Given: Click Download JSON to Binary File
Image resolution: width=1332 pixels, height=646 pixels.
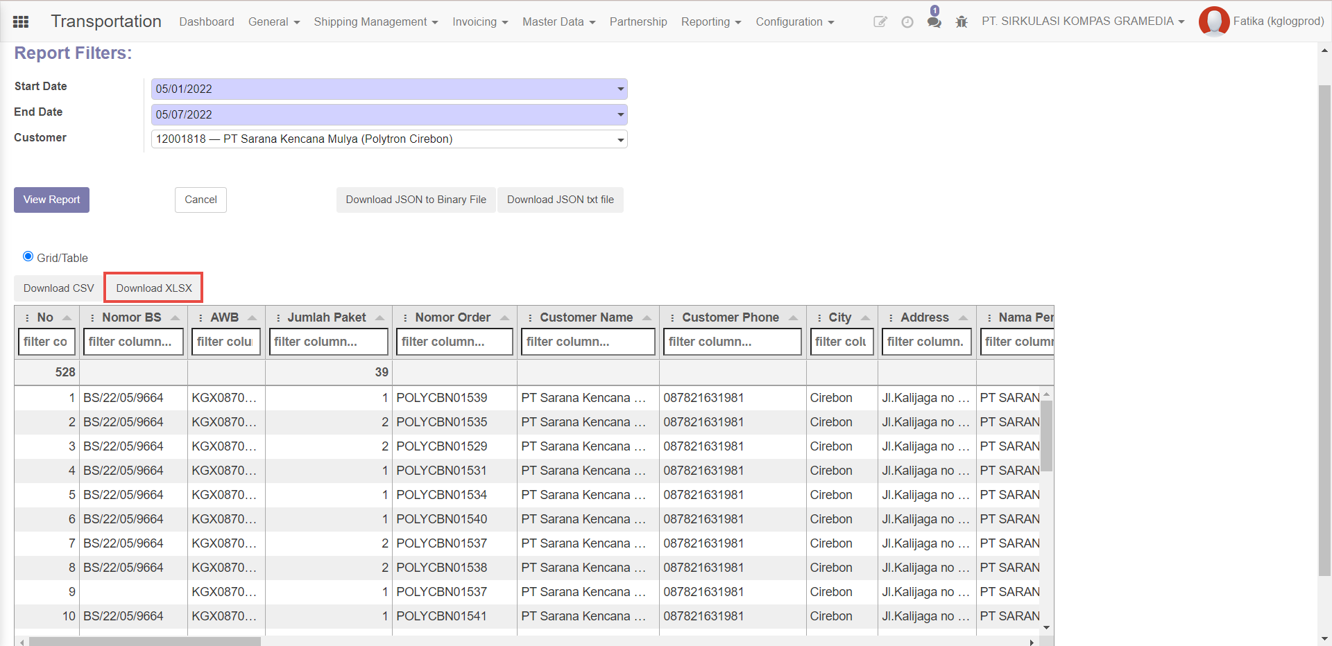Looking at the screenshot, I should [x=416, y=200].
